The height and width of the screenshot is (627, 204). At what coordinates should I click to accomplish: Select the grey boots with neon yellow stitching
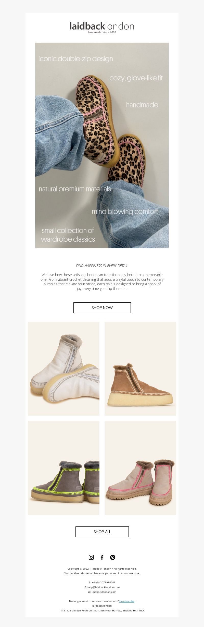(64, 468)
